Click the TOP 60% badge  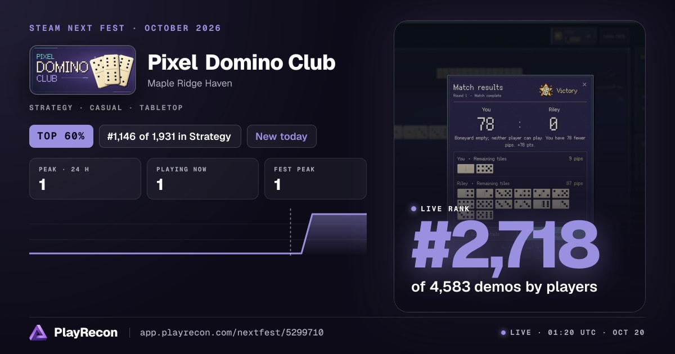pyautogui.click(x=61, y=136)
